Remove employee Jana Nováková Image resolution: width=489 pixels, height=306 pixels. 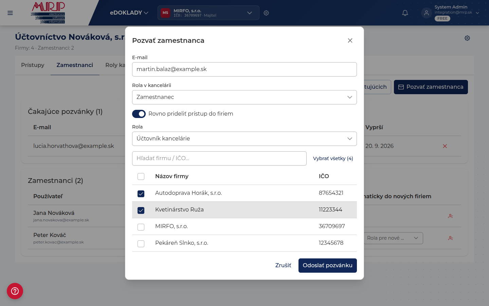(x=450, y=216)
